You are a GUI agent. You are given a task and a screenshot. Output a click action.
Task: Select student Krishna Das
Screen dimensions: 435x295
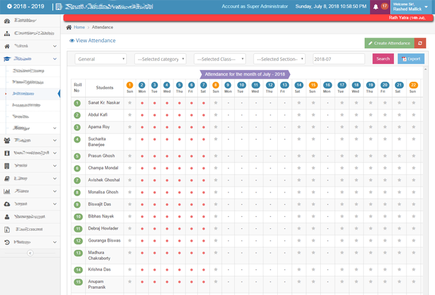pos(99,270)
